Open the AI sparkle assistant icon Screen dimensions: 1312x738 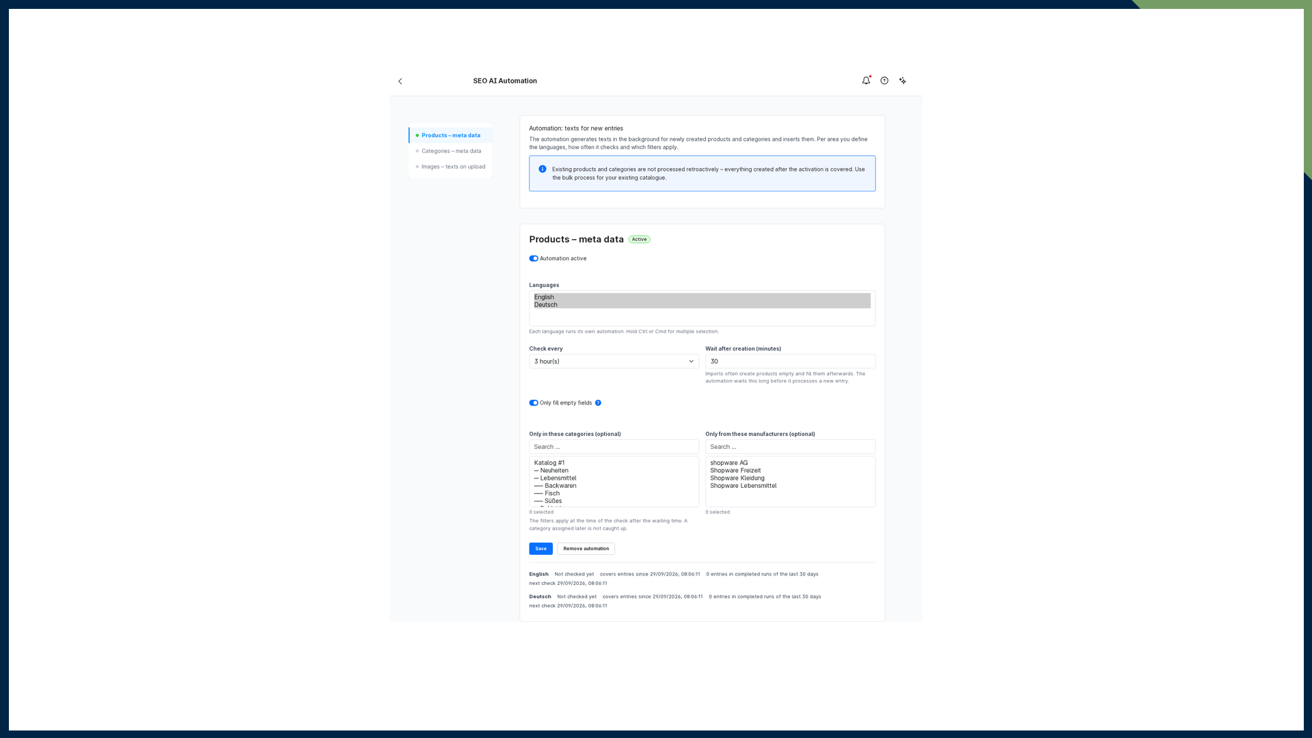click(x=903, y=81)
